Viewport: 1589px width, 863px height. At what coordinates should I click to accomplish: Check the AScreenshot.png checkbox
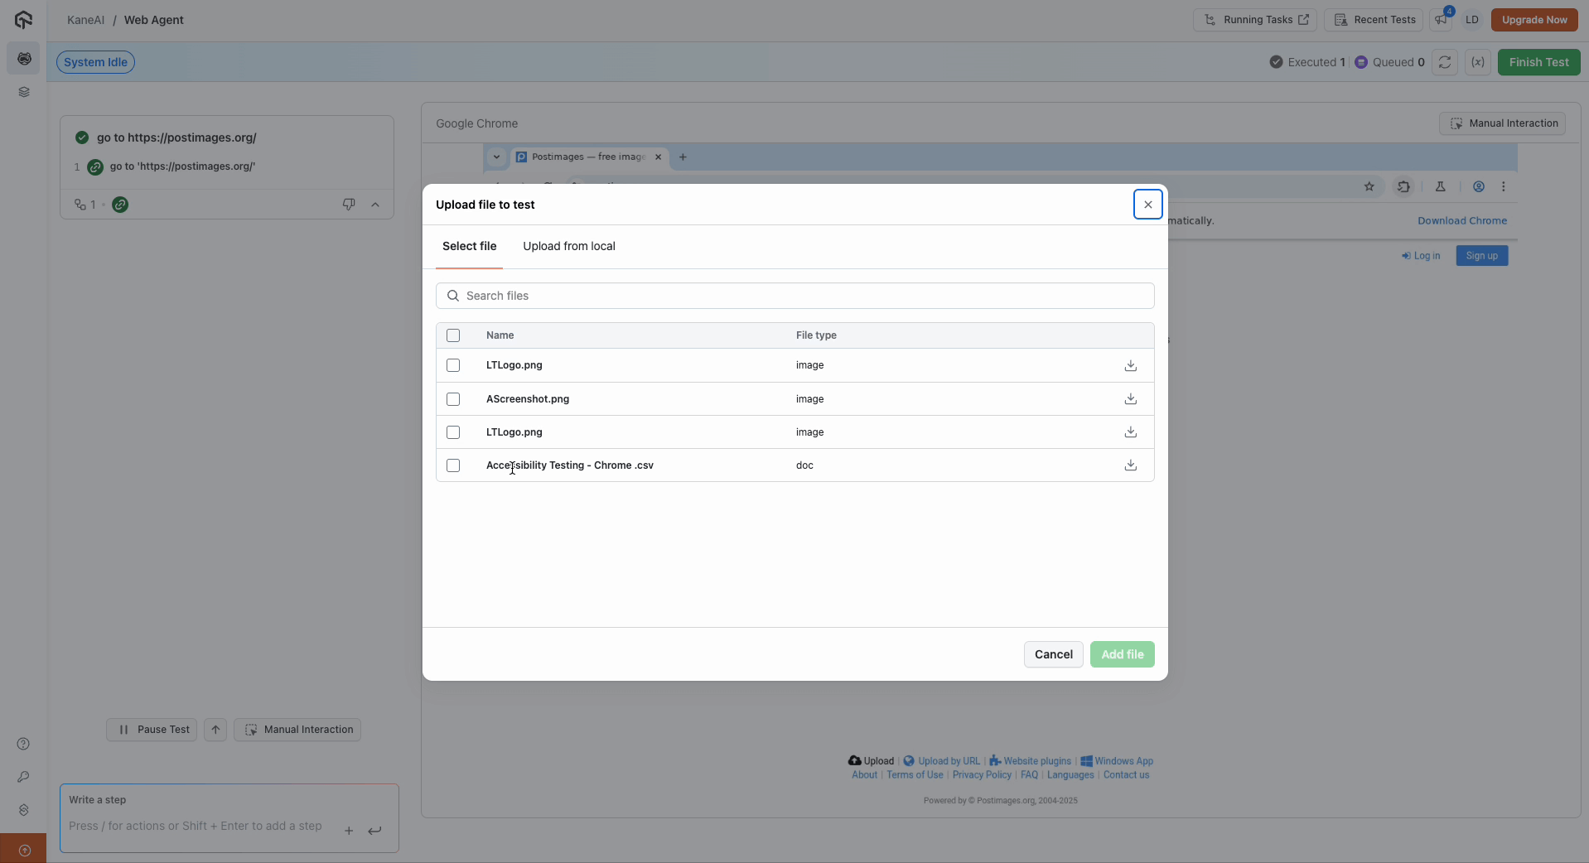[x=453, y=399]
